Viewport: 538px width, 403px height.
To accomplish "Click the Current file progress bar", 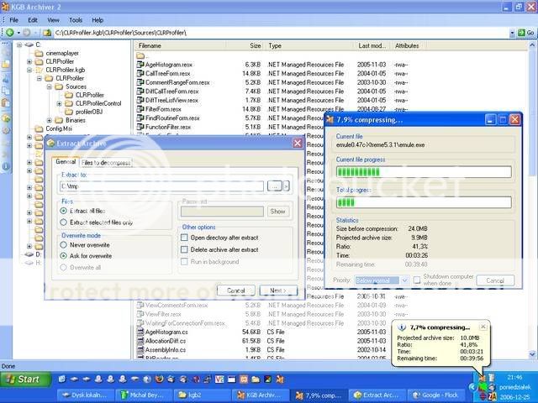I will click(424, 171).
